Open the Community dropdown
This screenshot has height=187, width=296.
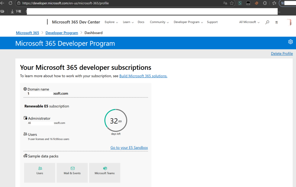[159, 22]
